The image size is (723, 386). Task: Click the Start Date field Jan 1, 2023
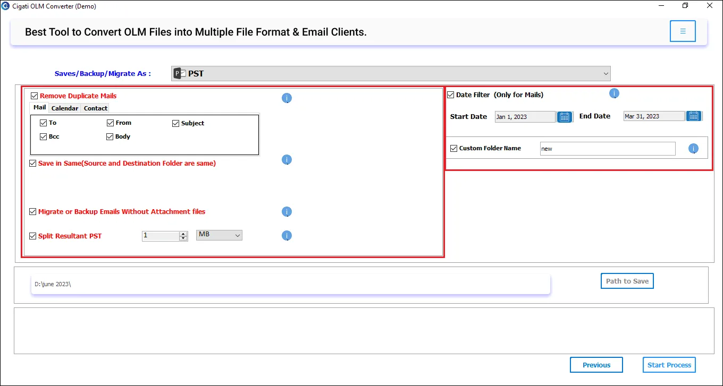pyautogui.click(x=525, y=117)
